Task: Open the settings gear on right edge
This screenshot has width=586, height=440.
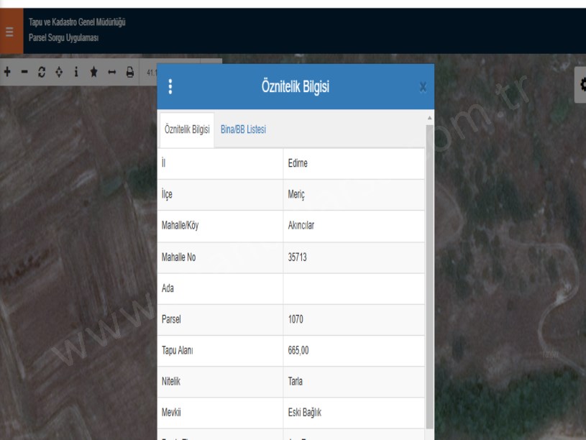Action: (x=580, y=86)
